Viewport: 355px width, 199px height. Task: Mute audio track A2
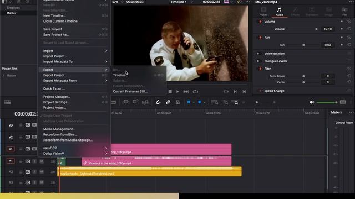pos(42,172)
